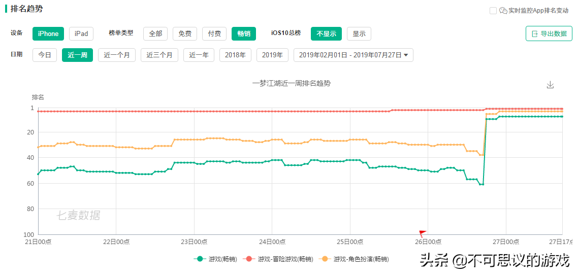Pick the 2018年 date filter
The height and width of the screenshot is (276, 578).
[x=235, y=55]
